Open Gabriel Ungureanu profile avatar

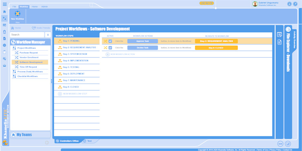click(x=255, y=4)
